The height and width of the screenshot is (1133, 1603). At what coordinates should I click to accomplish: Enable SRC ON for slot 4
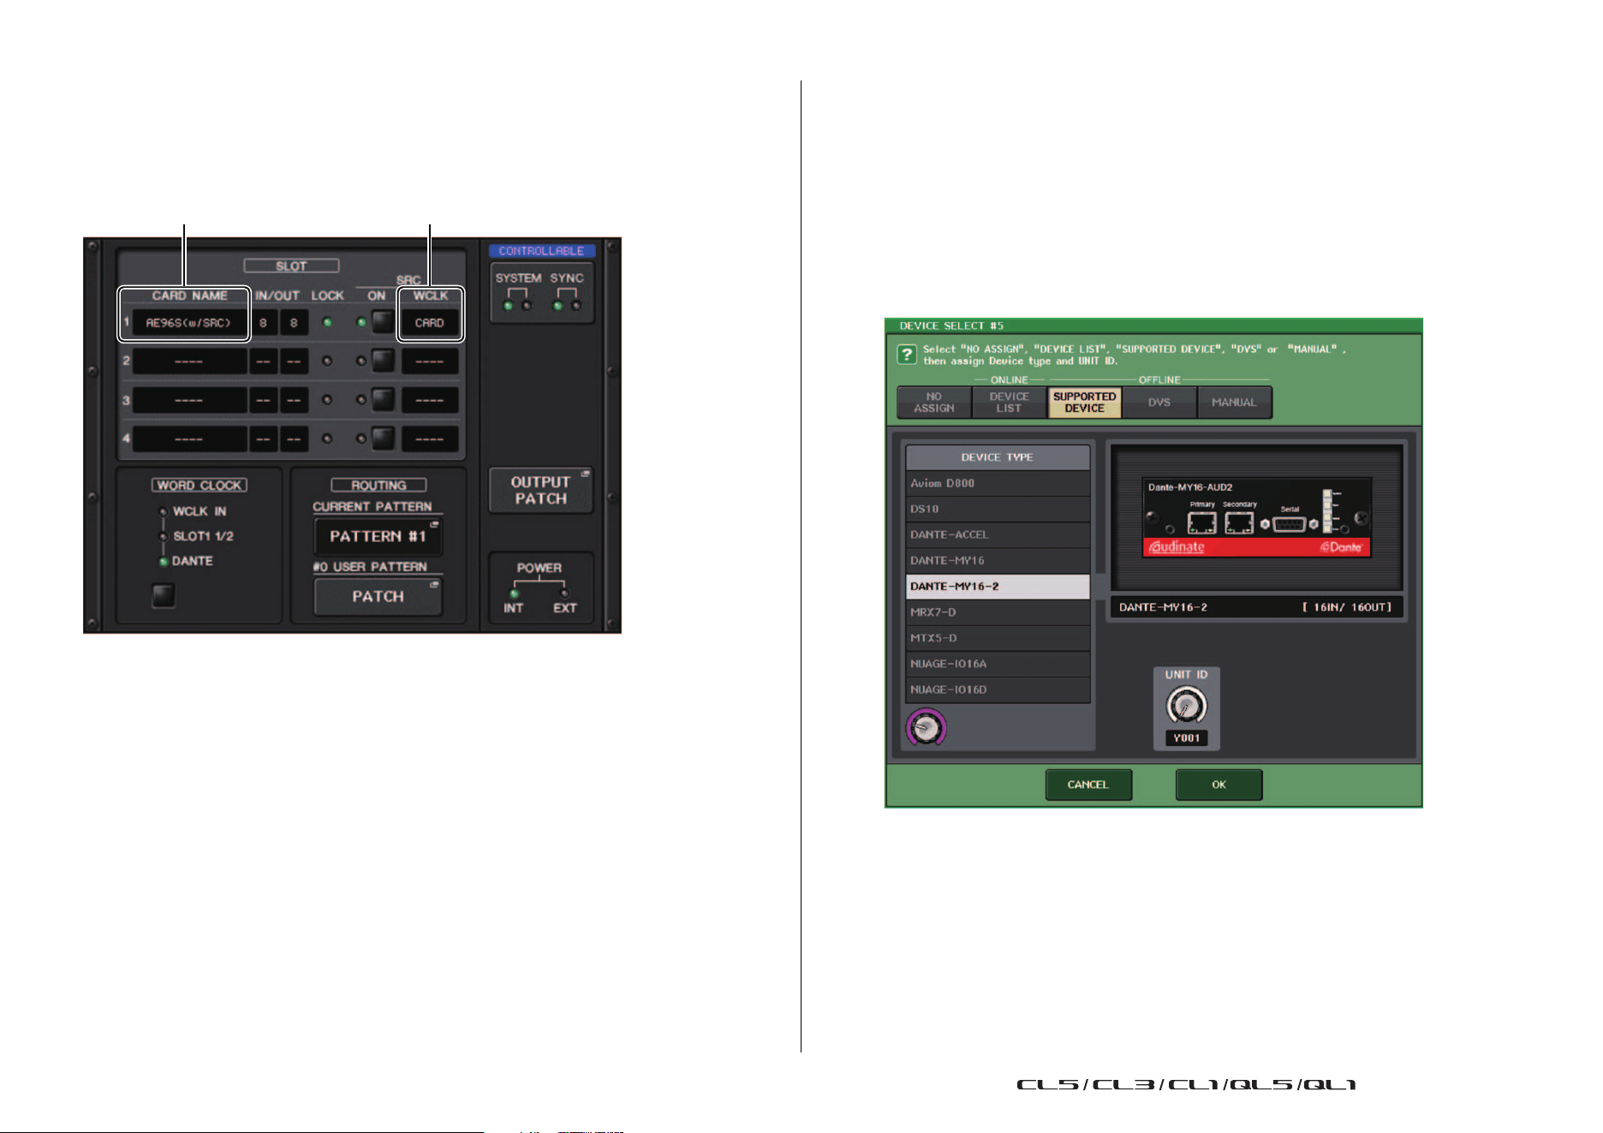(383, 438)
